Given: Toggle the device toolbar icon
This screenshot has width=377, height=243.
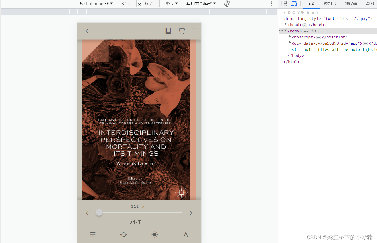Looking at the screenshot, I should (294, 4).
